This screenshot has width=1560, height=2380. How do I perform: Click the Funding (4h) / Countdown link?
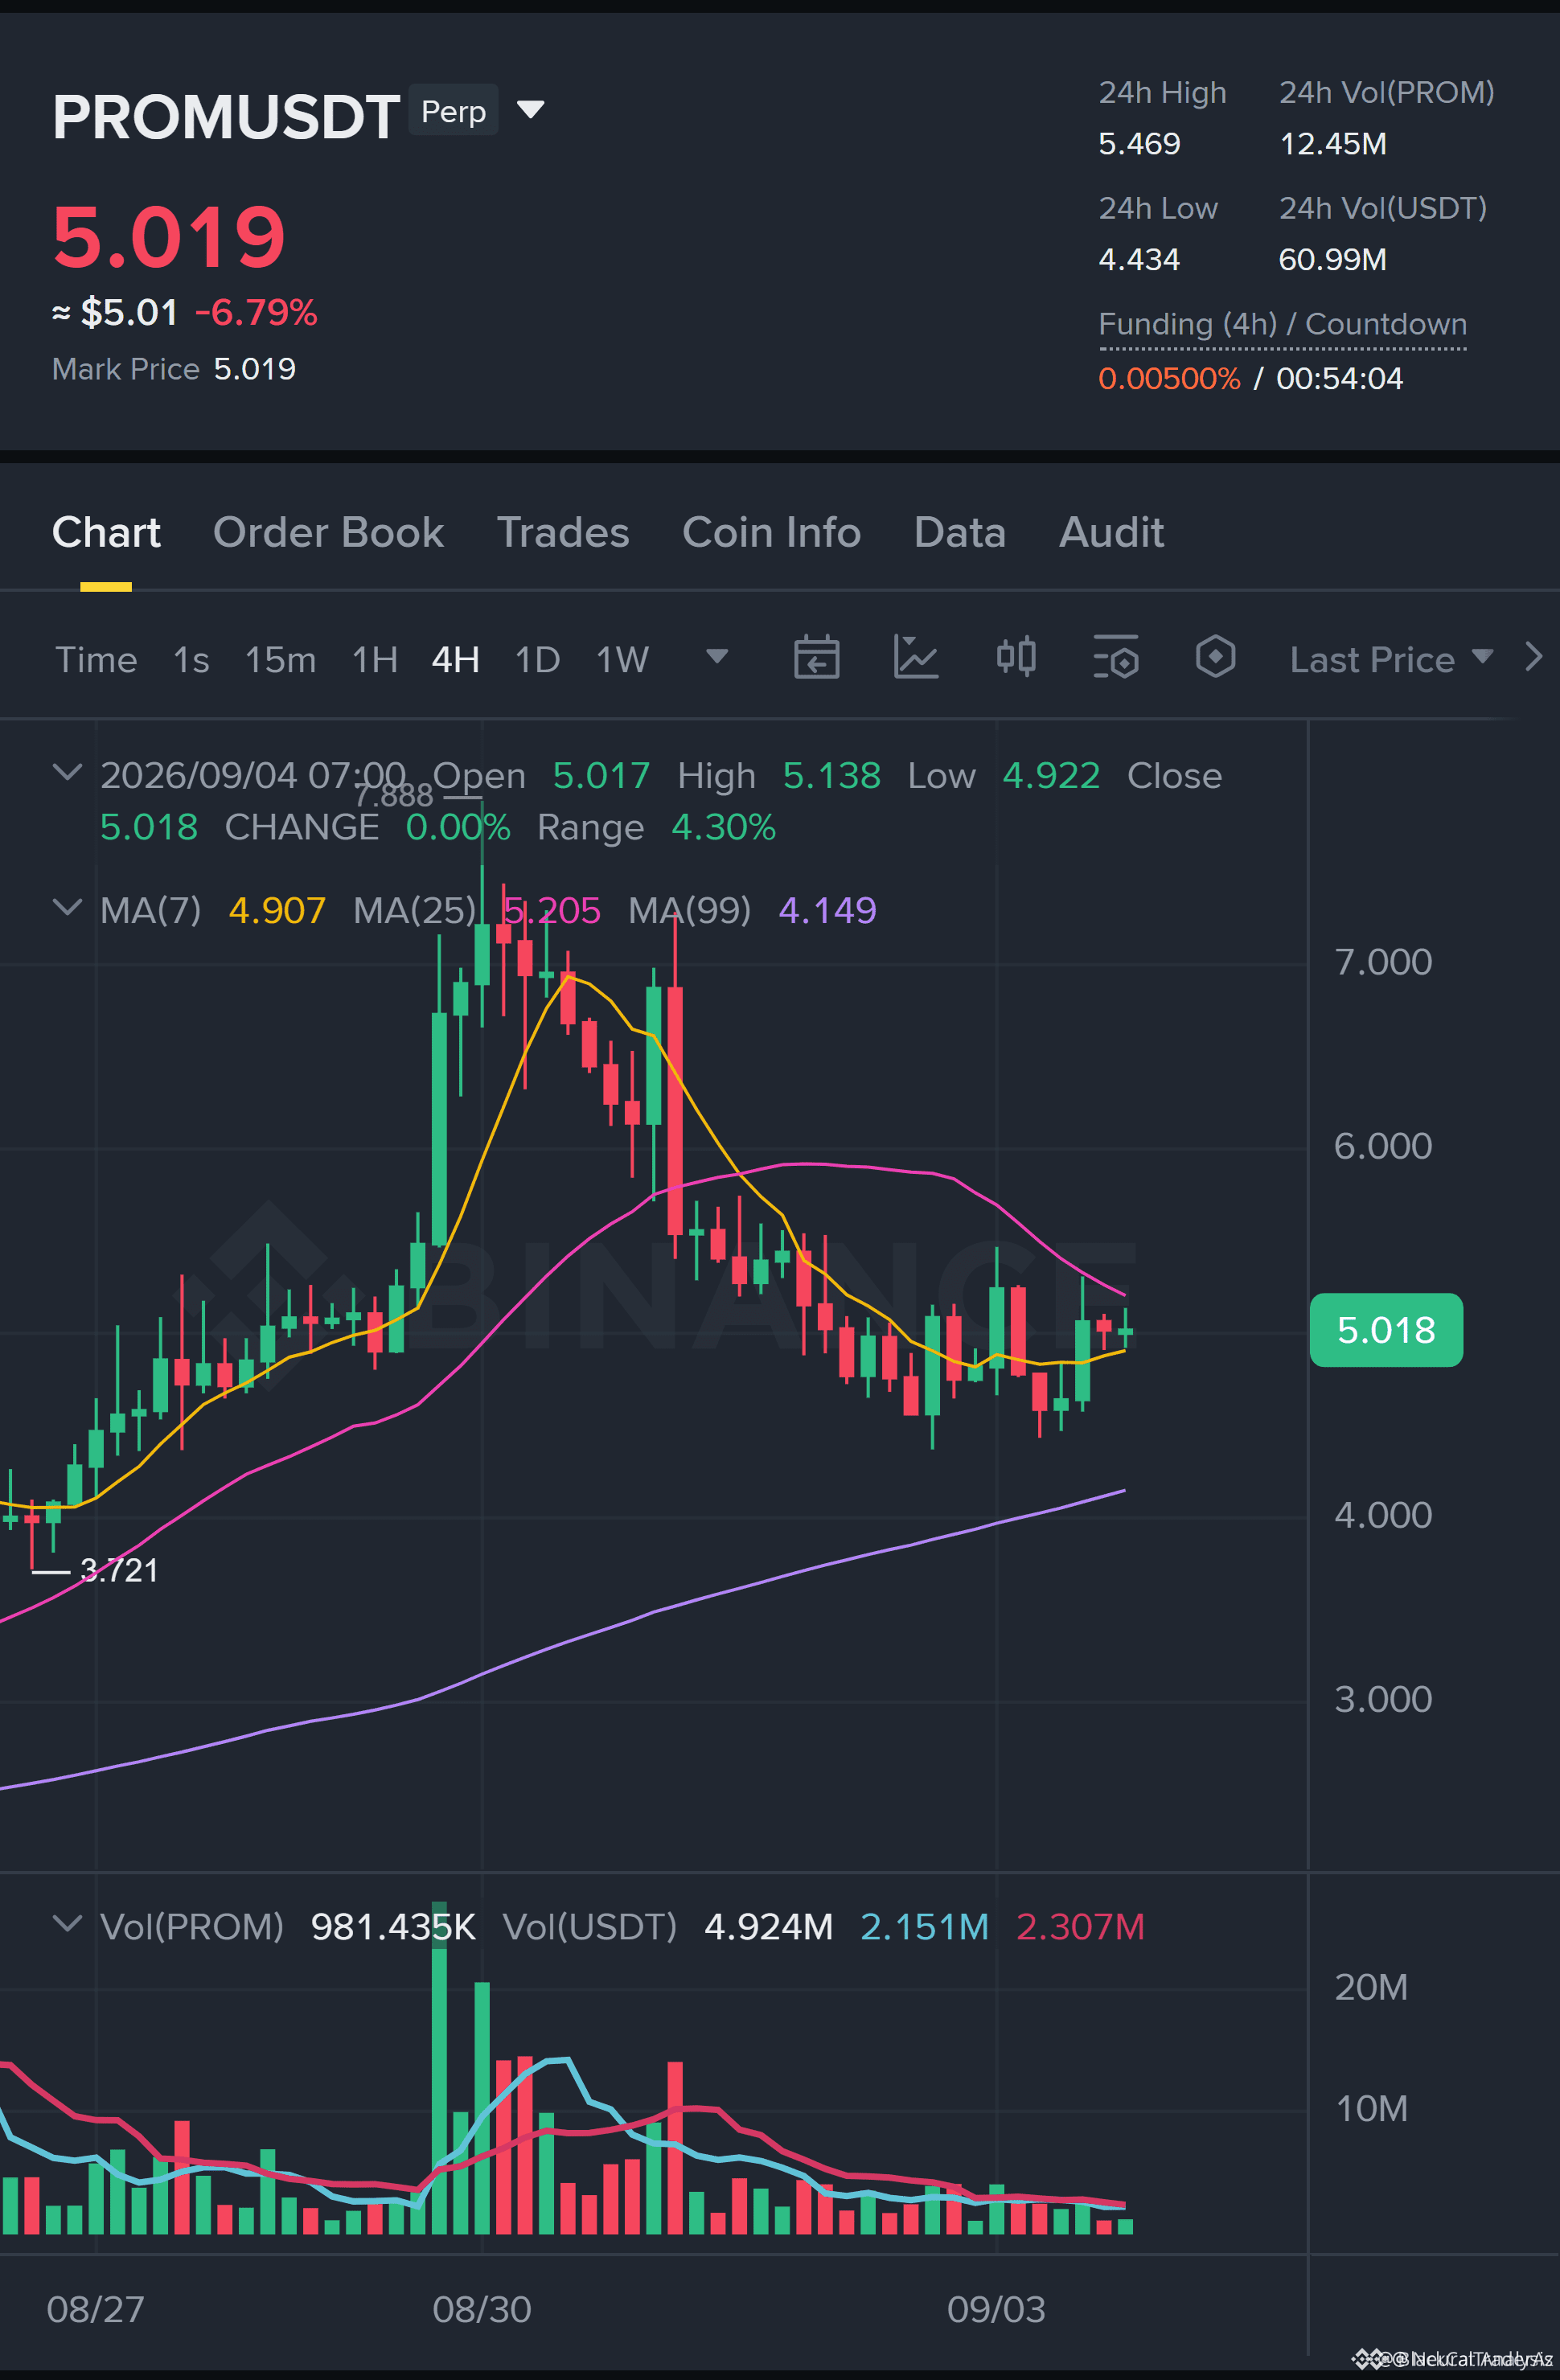(1282, 325)
